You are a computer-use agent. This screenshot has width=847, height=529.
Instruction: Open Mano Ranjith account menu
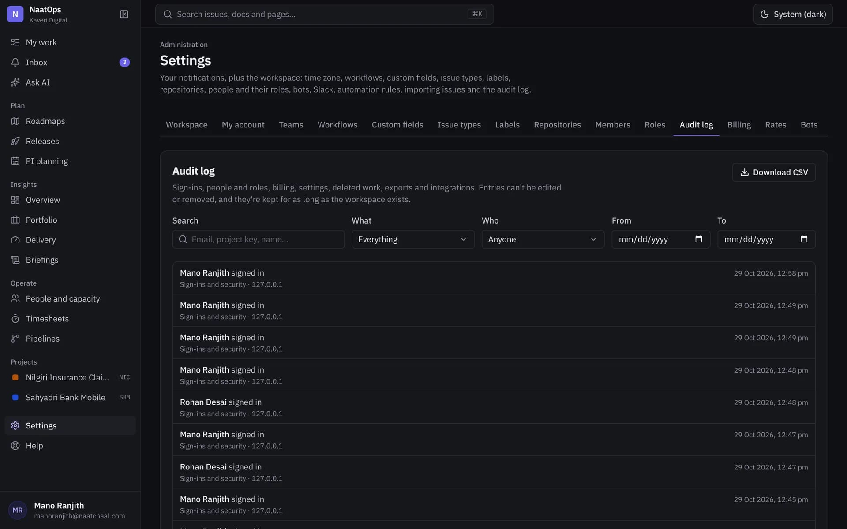pyautogui.click(x=70, y=510)
